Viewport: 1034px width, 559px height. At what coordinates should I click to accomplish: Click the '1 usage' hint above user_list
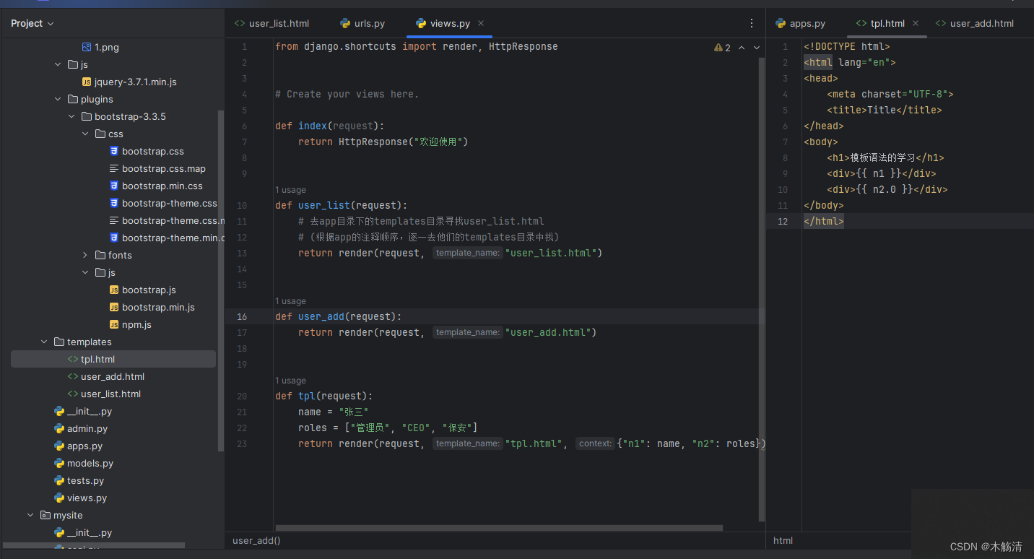tap(290, 190)
